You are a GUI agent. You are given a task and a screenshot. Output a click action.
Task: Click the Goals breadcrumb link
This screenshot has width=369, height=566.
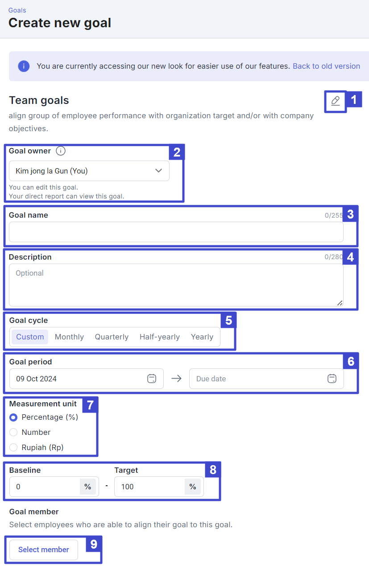pyautogui.click(x=17, y=10)
